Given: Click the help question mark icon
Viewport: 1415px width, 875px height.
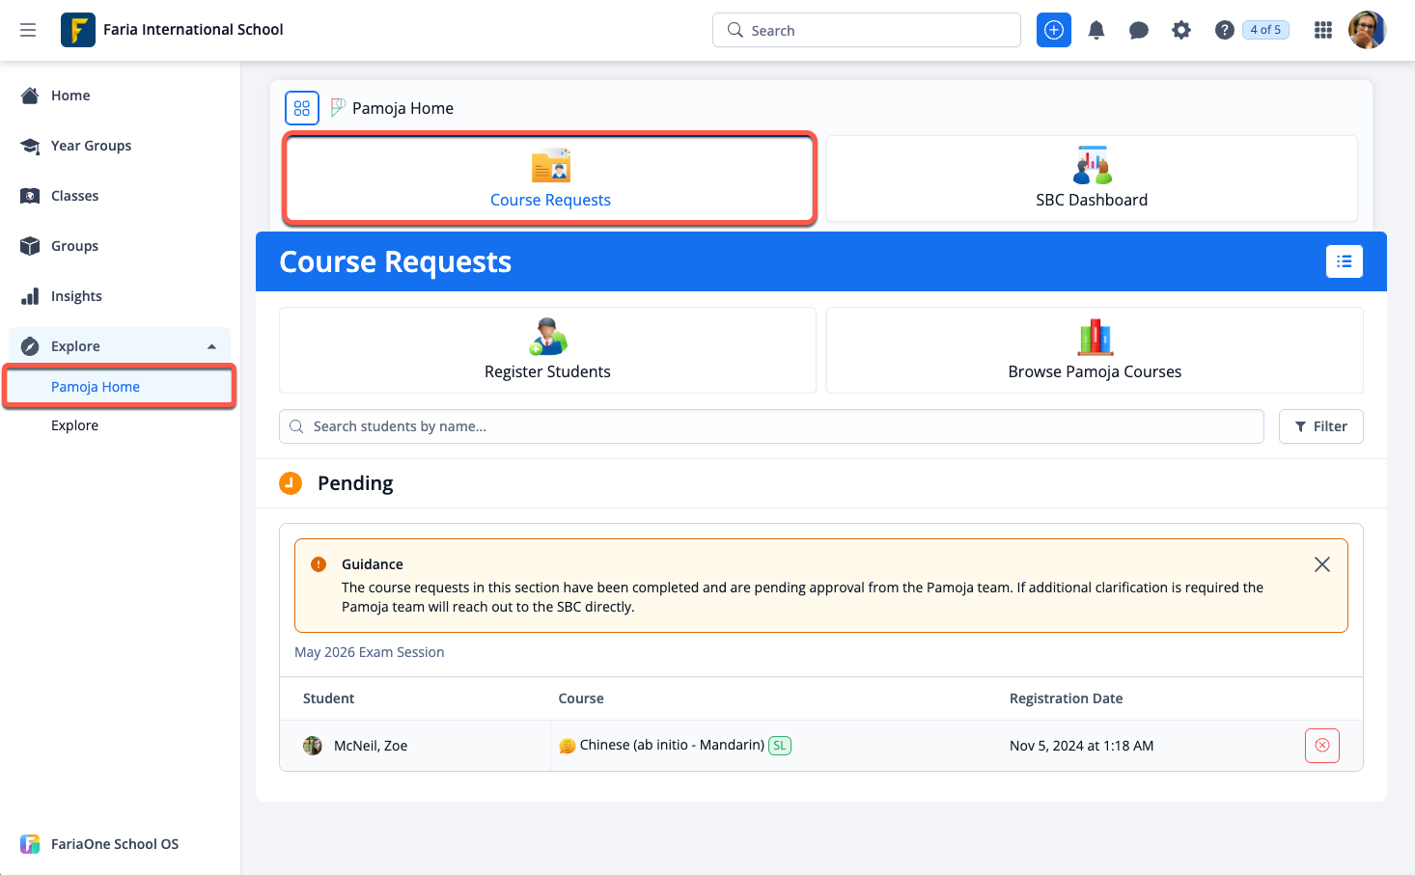Looking at the screenshot, I should click(x=1224, y=30).
